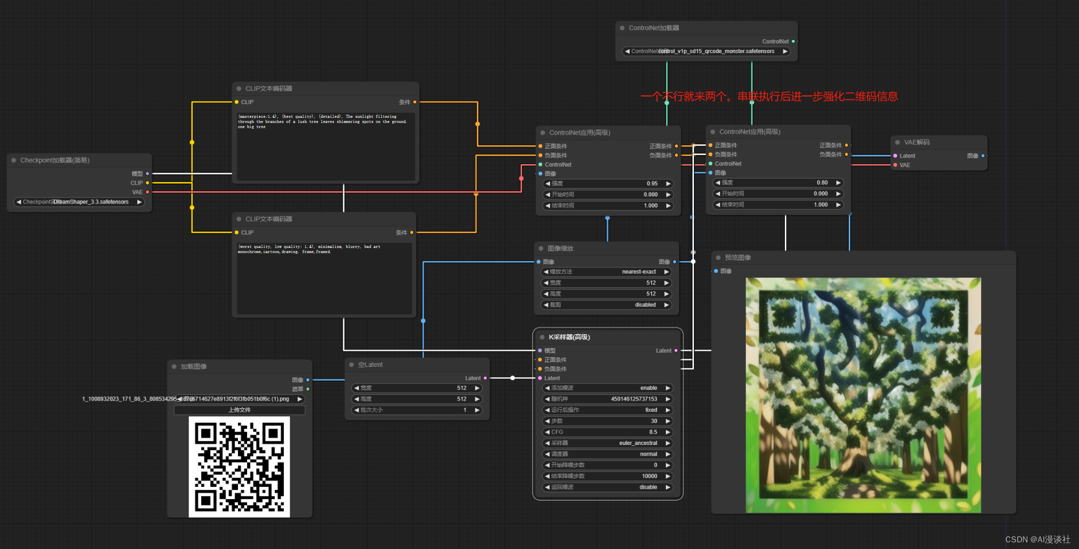The width and height of the screenshot is (1079, 549).
Task: Increase CFG using its right arrow
Action: pos(668,432)
